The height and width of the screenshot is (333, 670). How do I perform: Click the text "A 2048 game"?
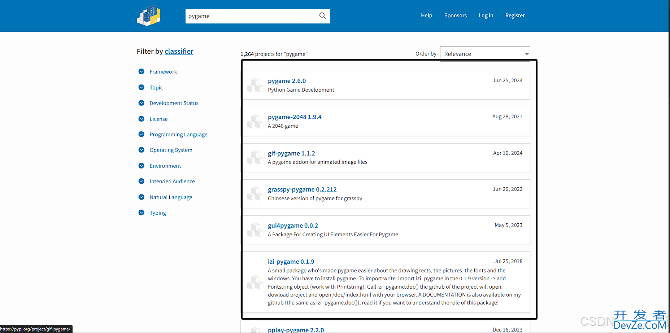pos(283,126)
